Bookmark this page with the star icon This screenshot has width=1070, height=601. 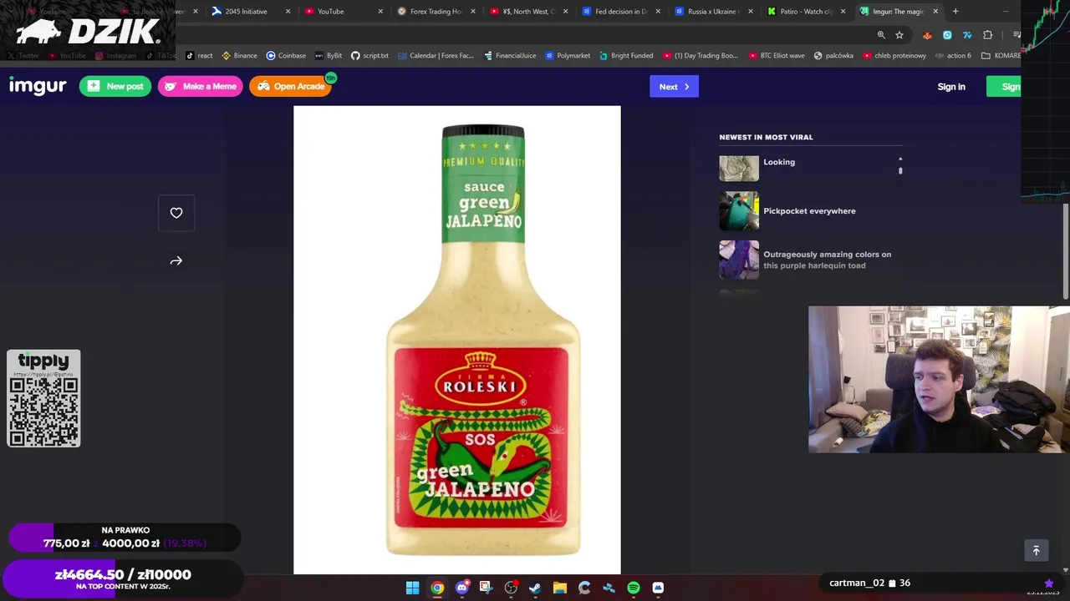[x=899, y=35]
